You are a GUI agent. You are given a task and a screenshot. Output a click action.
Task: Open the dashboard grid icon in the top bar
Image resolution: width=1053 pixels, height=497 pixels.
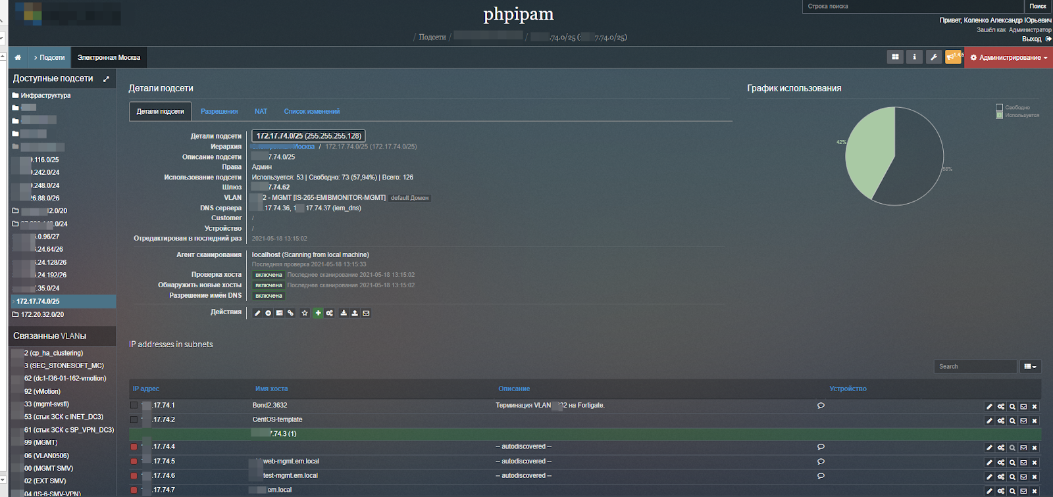(895, 57)
